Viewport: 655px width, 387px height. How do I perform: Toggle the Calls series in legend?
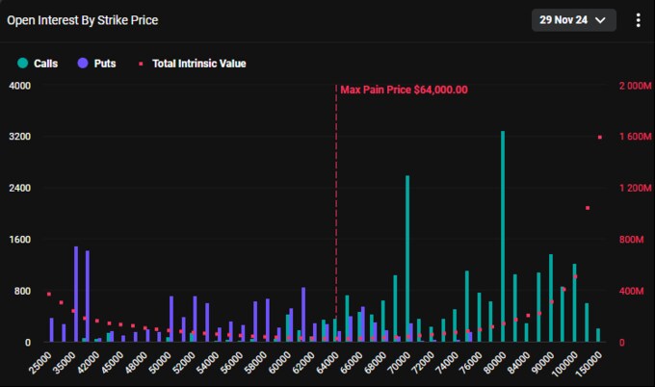(38, 64)
